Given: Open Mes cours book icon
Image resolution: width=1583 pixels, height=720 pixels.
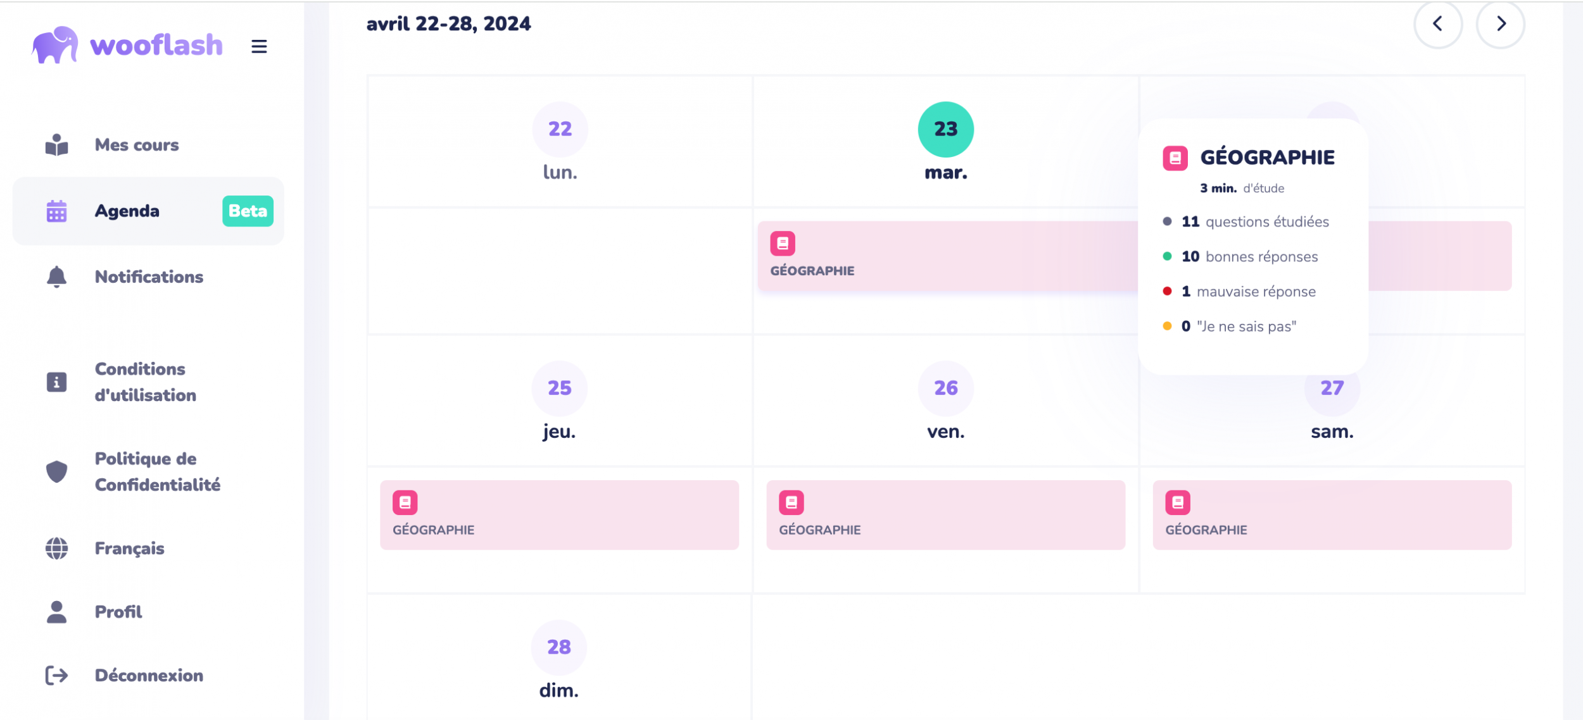Looking at the screenshot, I should point(57,145).
